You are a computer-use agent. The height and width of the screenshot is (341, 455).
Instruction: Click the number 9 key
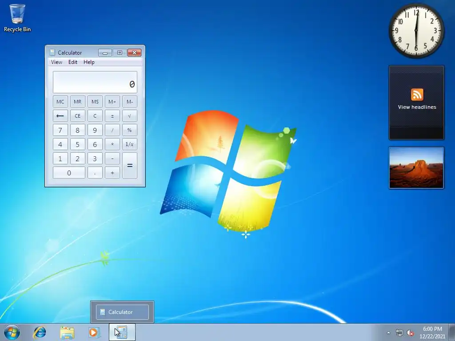[x=95, y=130]
